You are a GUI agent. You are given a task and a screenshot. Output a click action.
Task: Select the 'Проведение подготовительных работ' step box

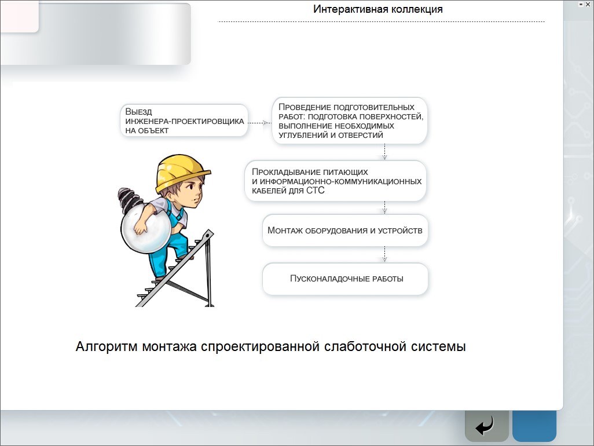350,121
